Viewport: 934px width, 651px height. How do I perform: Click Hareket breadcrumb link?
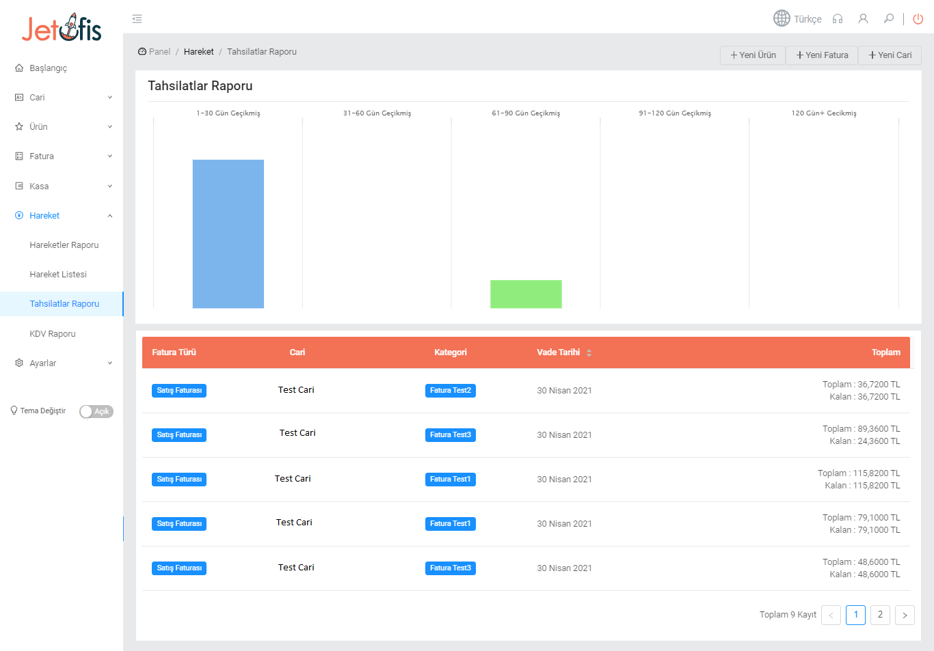(x=198, y=52)
